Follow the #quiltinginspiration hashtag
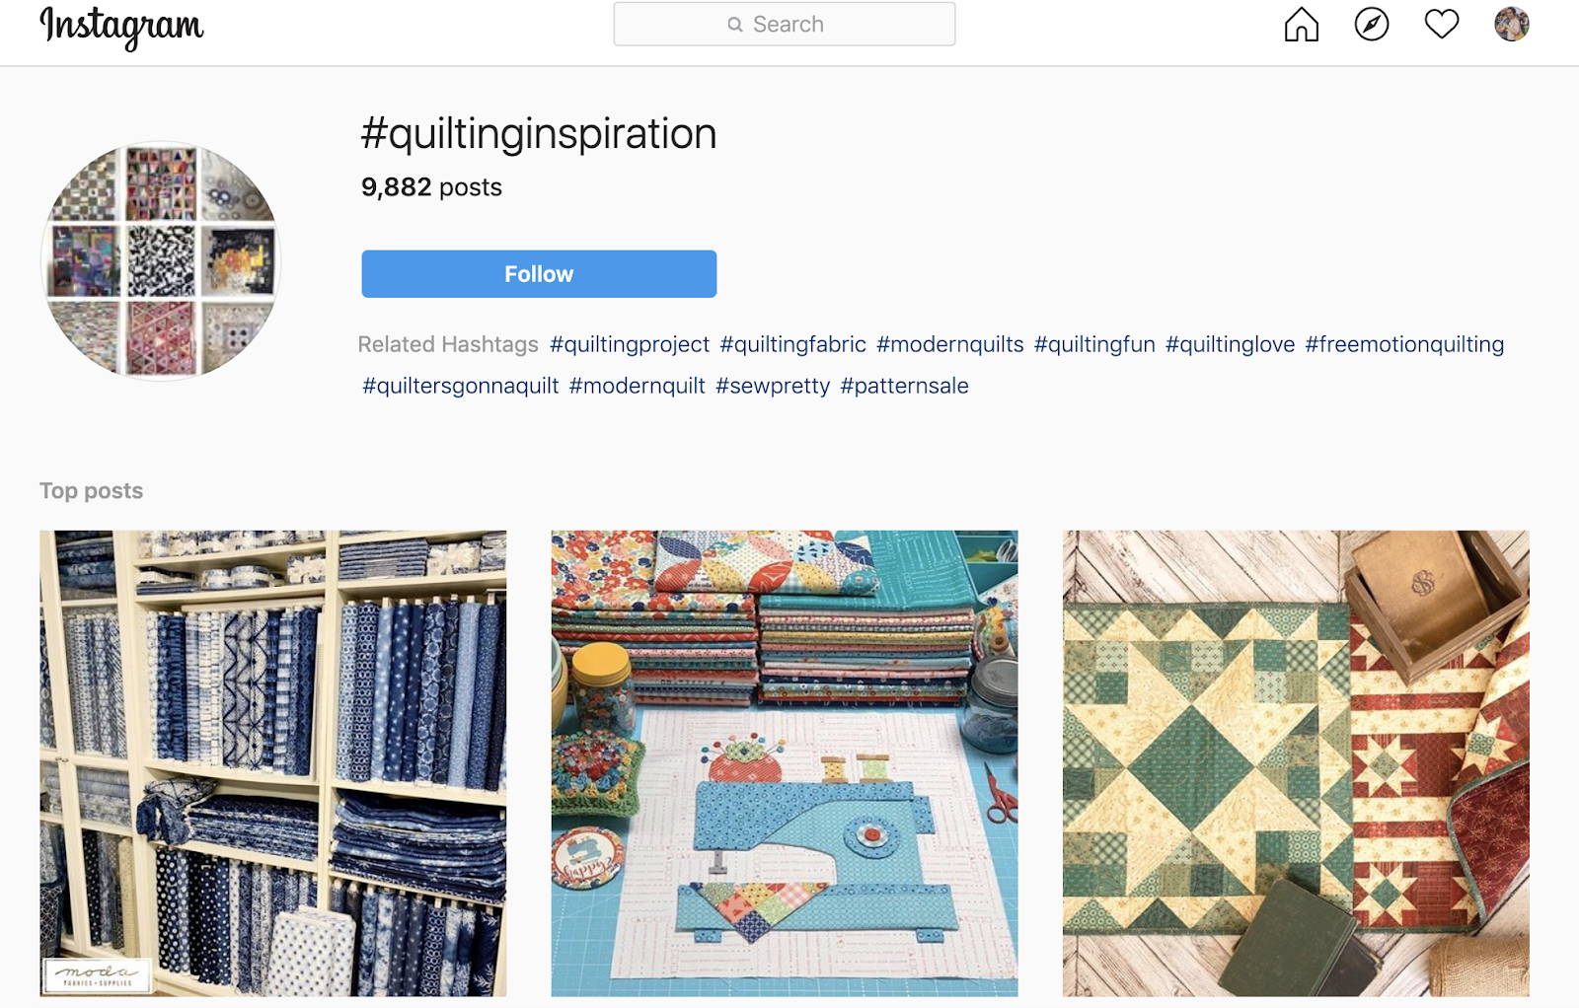The height and width of the screenshot is (1008, 1579). point(539,274)
